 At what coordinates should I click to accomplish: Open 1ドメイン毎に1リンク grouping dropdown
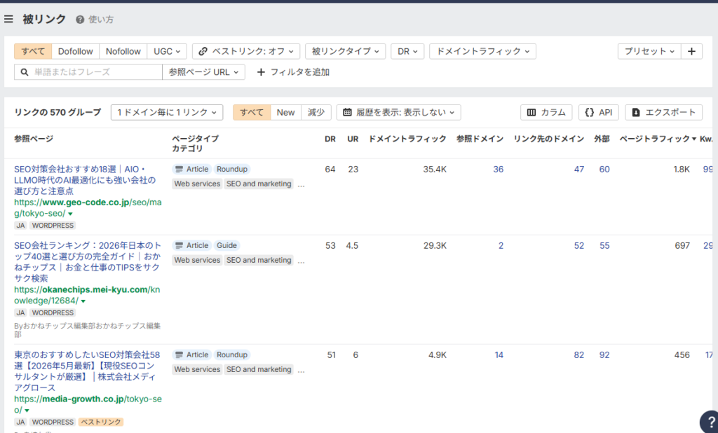tap(167, 112)
